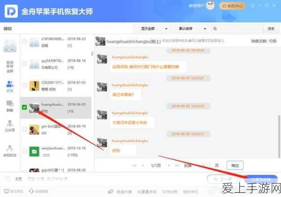Select the 公众号 official accounts category
281x197 pixels.
click(10, 126)
